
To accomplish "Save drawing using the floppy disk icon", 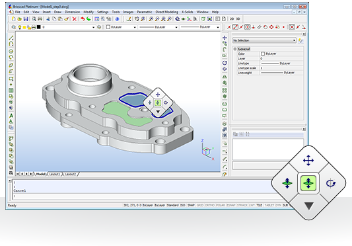I will click(26, 19).
